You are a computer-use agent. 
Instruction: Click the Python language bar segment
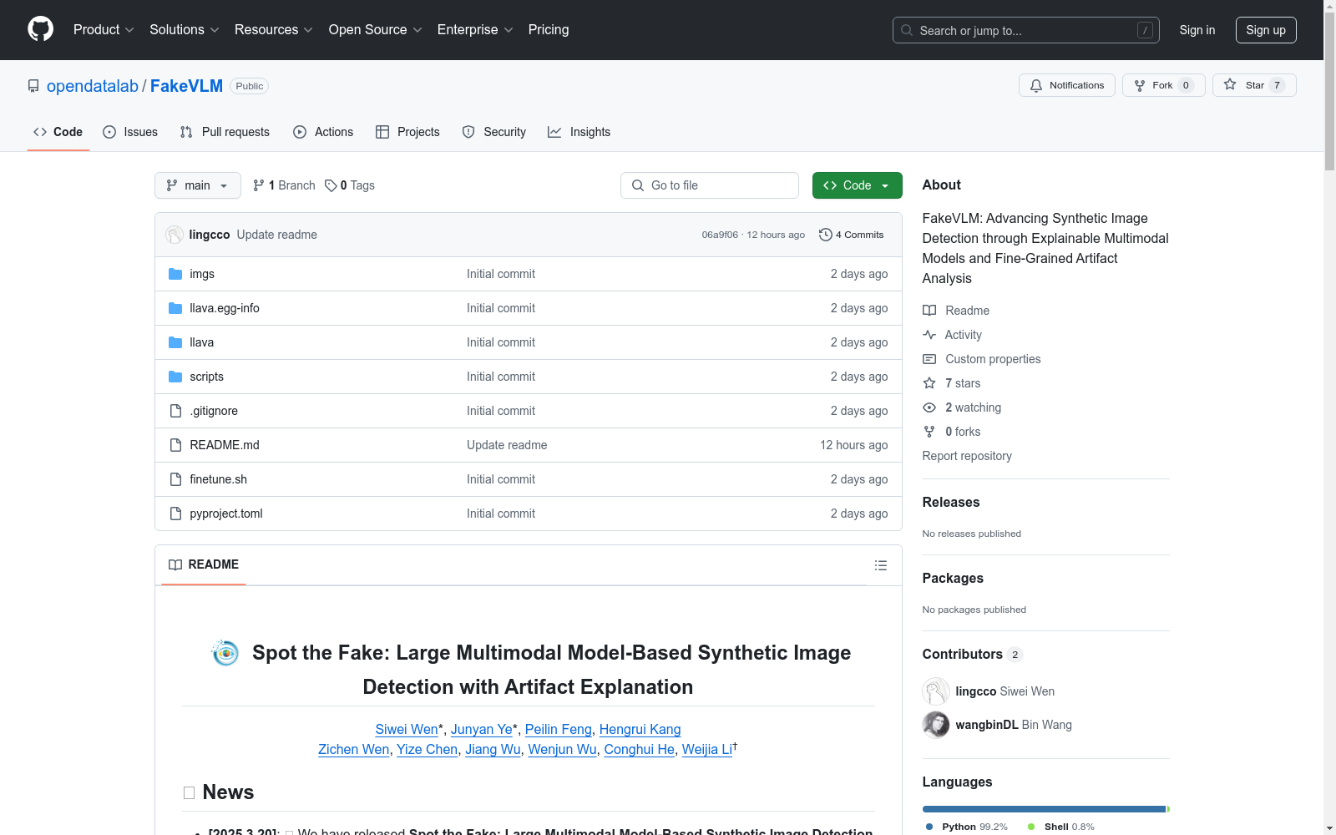tap(1044, 809)
